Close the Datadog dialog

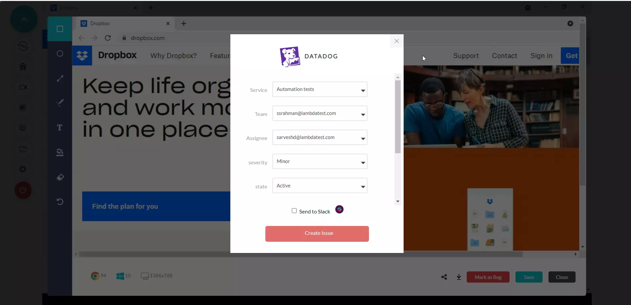point(396,41)
